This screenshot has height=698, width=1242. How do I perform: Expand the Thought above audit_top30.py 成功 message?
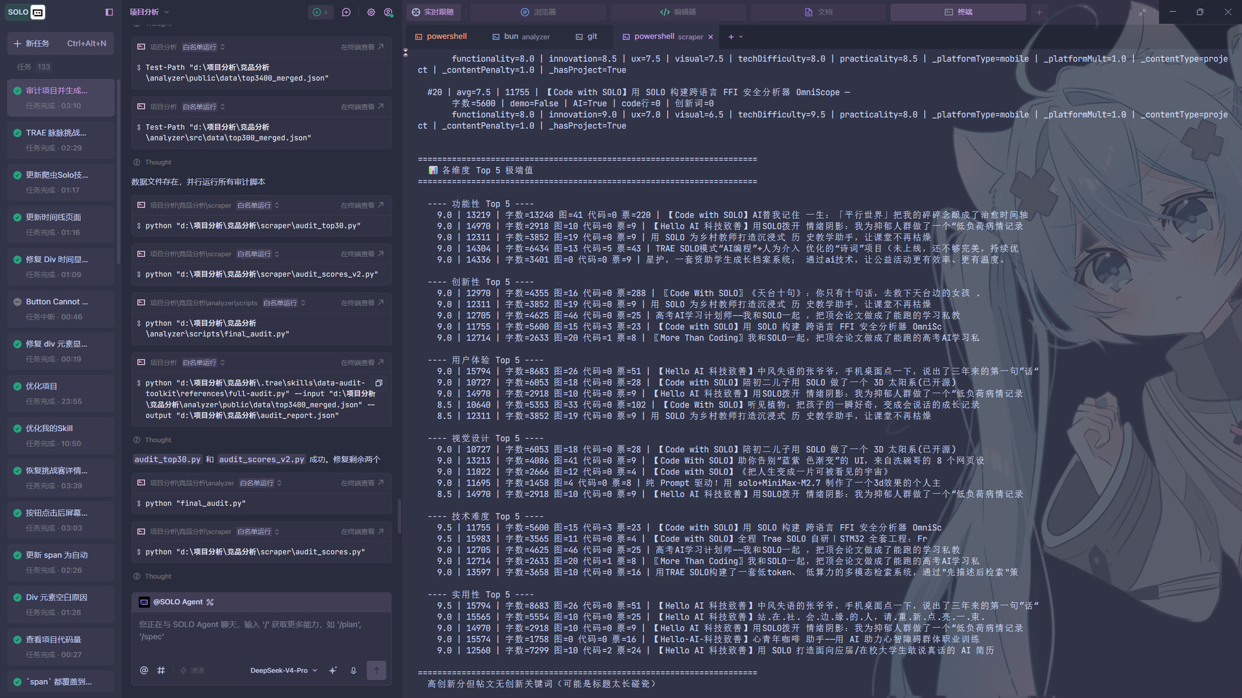[x=152, y=440]
